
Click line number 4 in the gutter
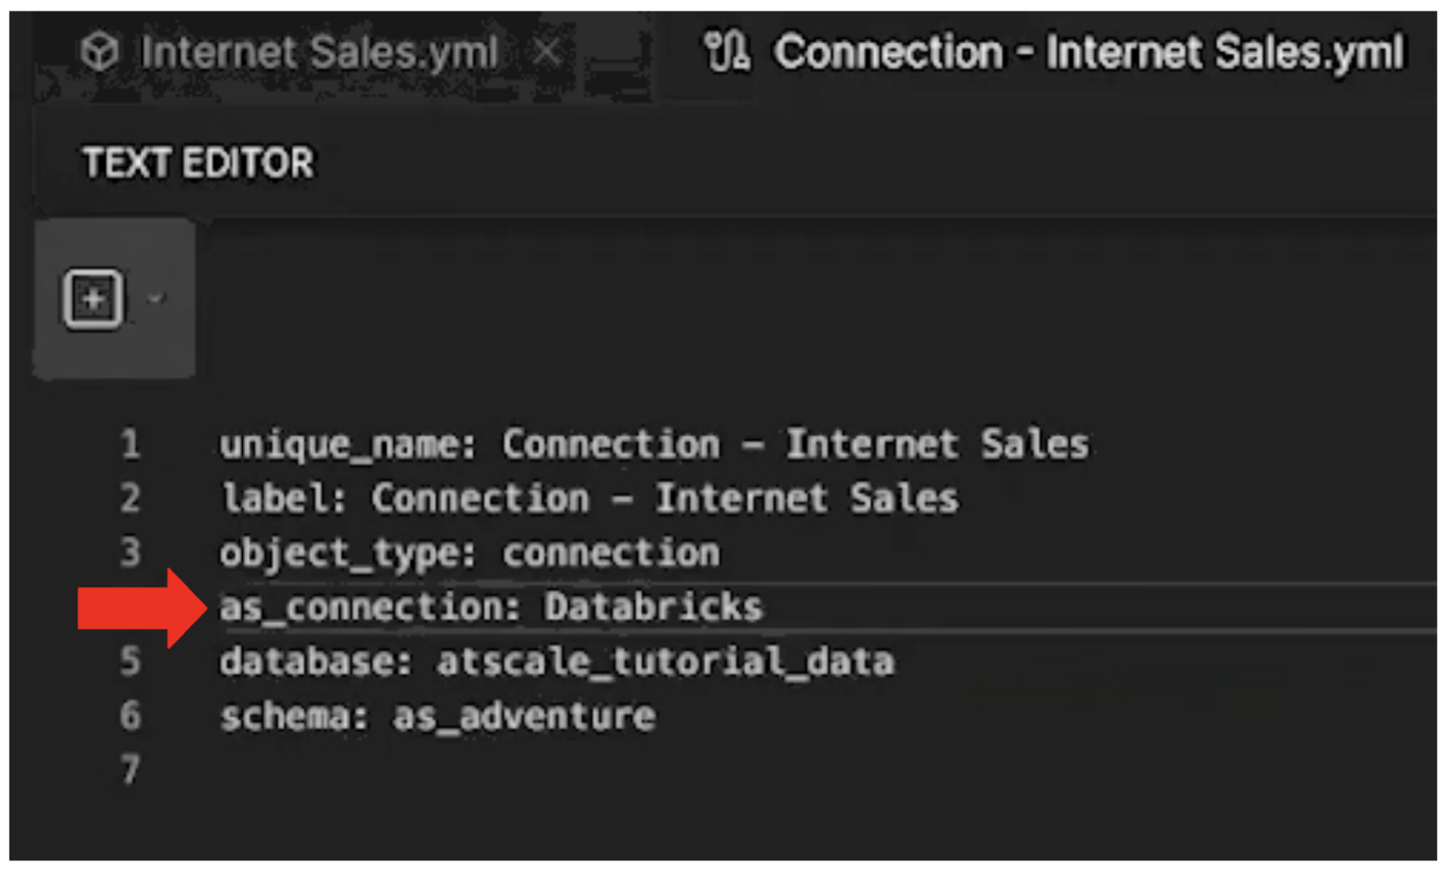coord(131,606)
